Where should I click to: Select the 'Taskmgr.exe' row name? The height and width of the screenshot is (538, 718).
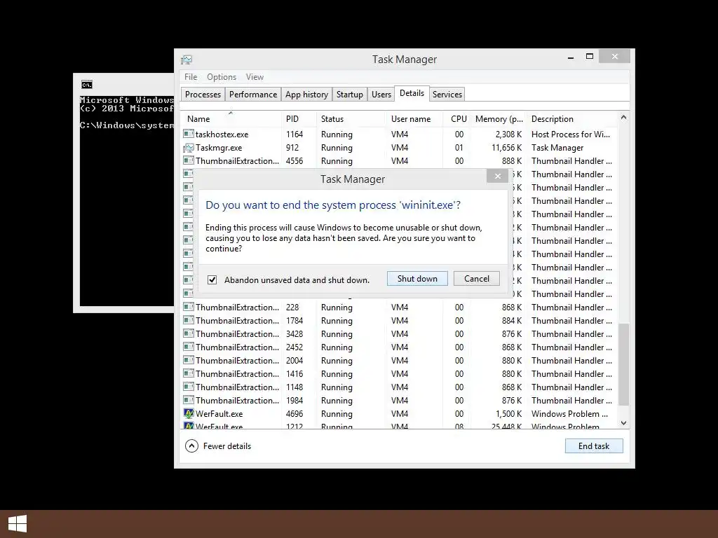pos(219,148)
